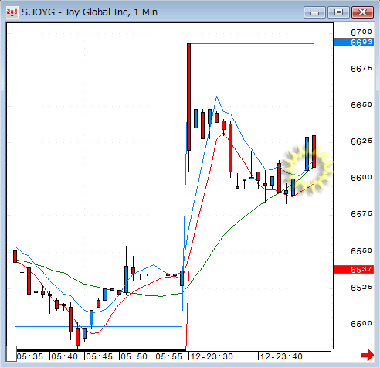Click the 6625 price axis value
Screen dimensions: 380x368
(x=361, y=141)
